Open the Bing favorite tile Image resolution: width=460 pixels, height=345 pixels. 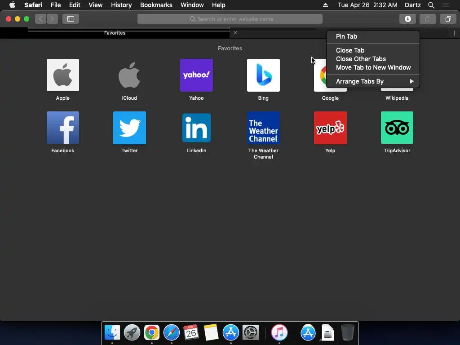point(263,75)
